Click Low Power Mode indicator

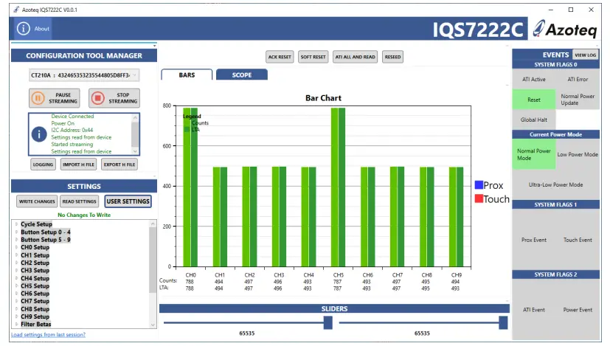click(578, 154)
